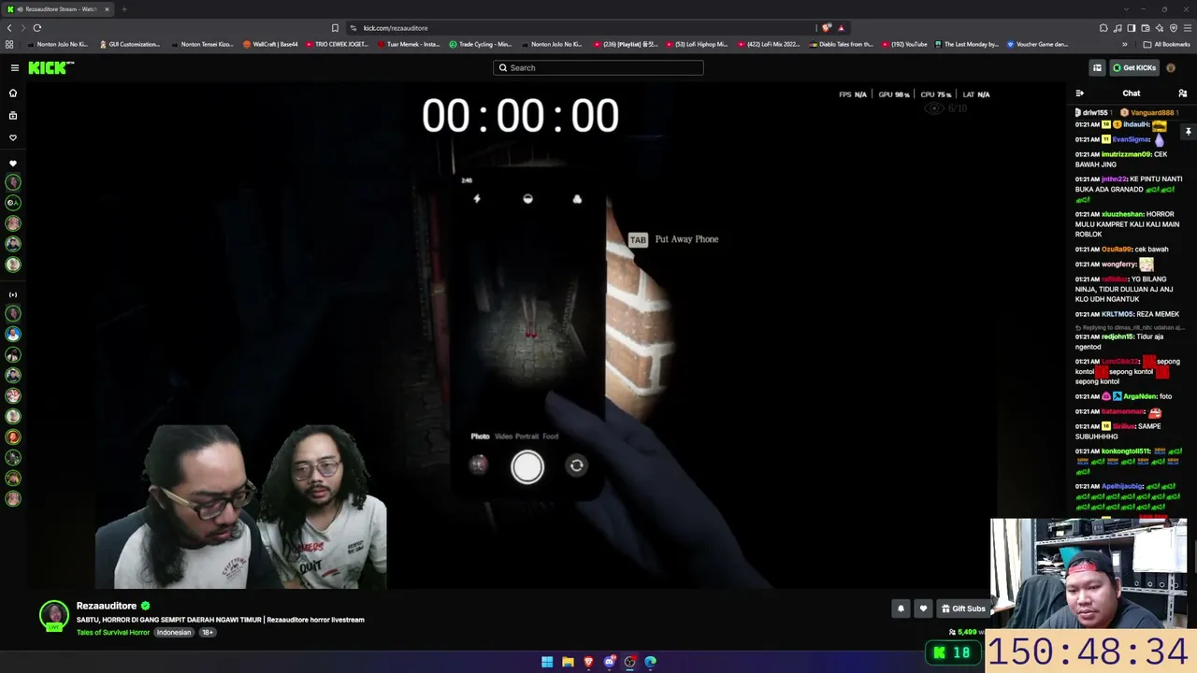Collapse the chat panel
This screenshot has height=673, width=1197.
pos(1080,93)
